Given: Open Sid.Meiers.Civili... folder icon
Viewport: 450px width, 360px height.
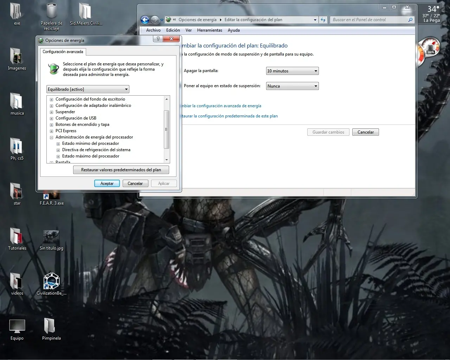Looking at the screenshot, I should coord(86,14).
